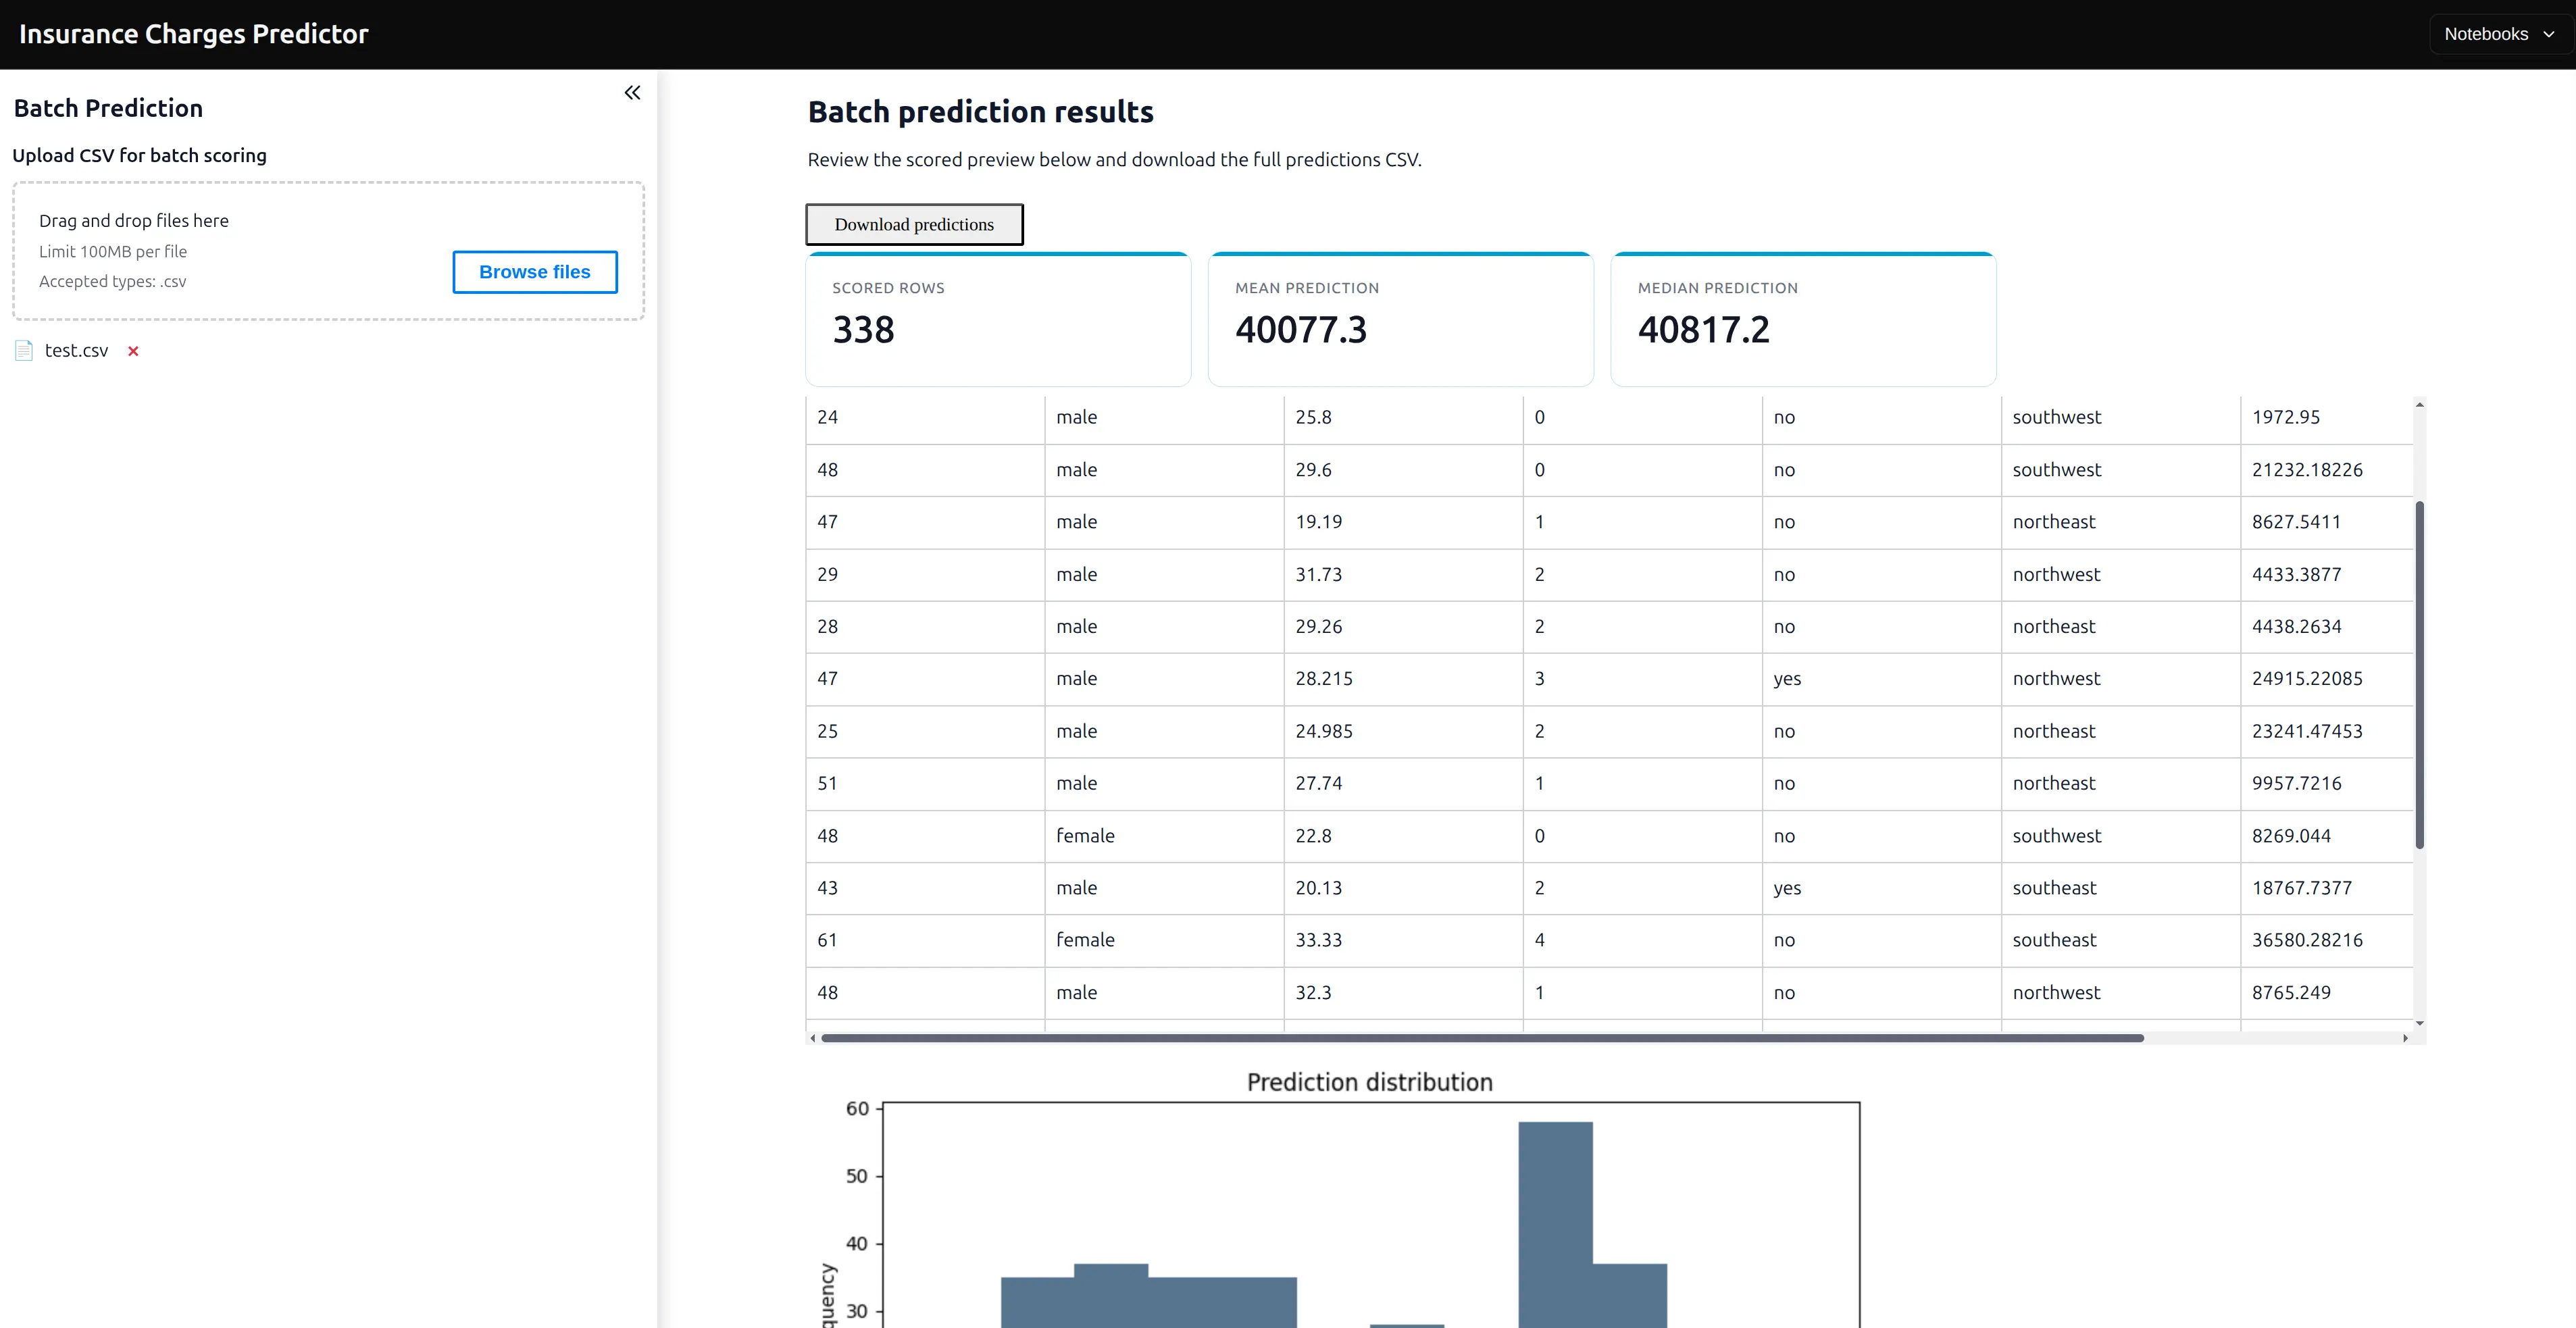Click the drag and drop upload area
2576x1328 pixels.
pos(328,251)
